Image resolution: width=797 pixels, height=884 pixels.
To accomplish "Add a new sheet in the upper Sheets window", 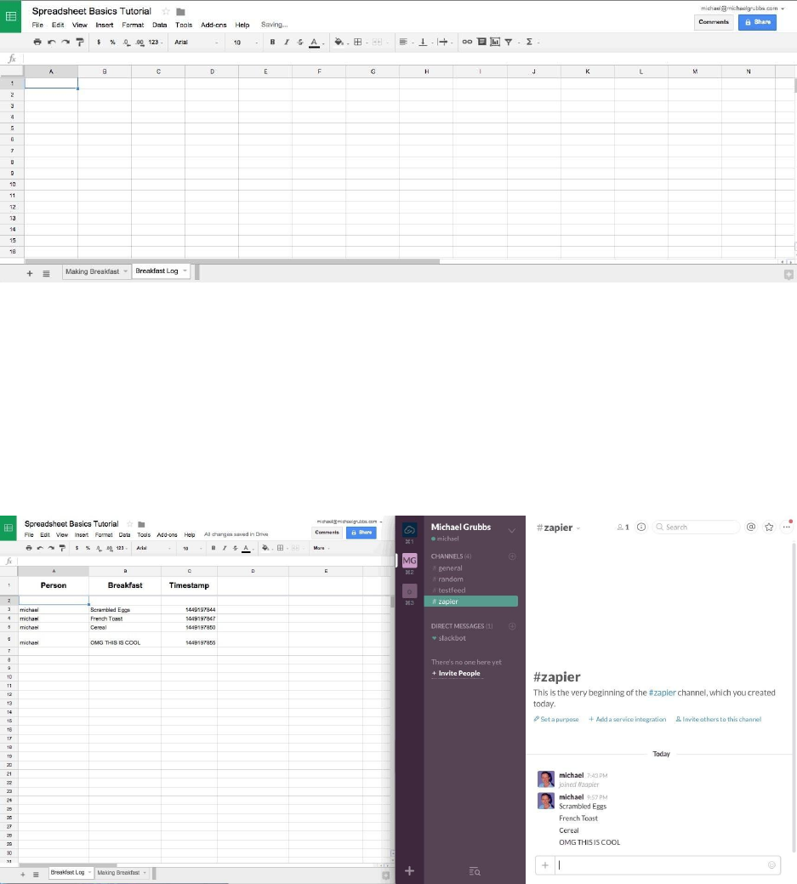I will pyautogui.click(x=30, y=273).
